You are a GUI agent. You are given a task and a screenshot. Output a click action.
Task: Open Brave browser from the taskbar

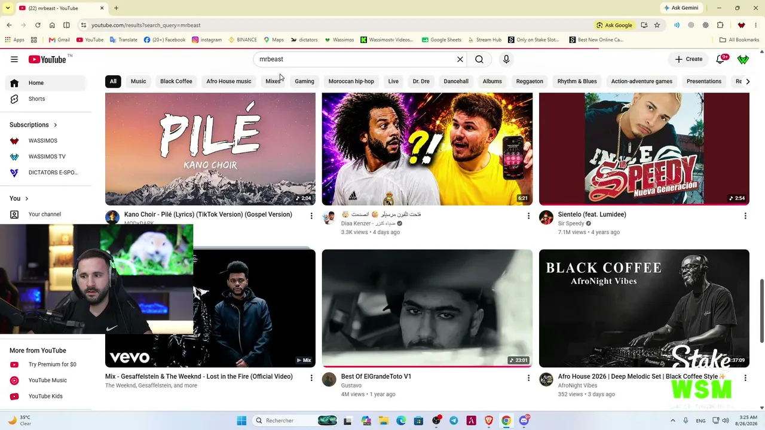[489, 420]
